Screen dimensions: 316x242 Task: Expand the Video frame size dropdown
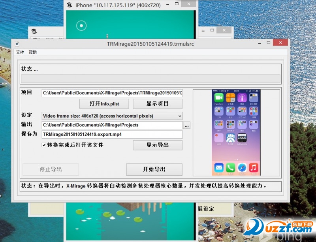click(112, 116)
